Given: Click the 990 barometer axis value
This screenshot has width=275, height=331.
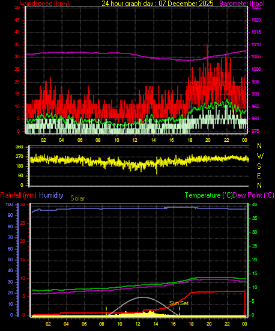Looking at the screenshot, I should (255, 94).
